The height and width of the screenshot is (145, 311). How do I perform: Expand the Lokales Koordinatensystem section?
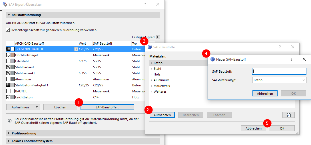(x=9, y=141)
